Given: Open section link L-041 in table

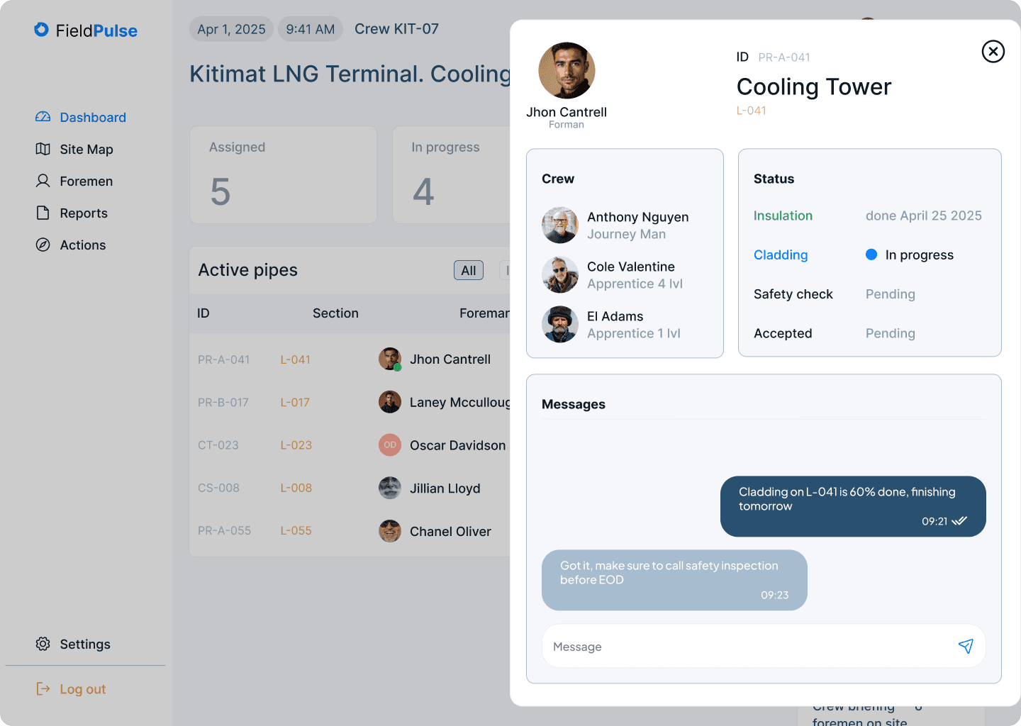Looking at the screenshot, I should click(x=295, y=359).
